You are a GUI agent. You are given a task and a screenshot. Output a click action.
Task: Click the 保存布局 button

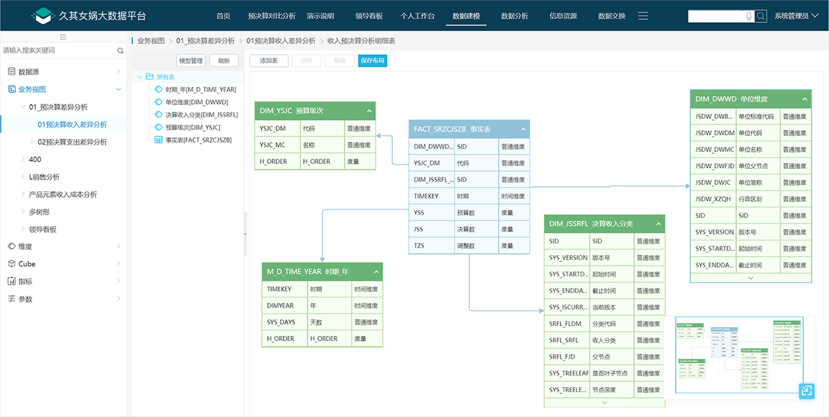click(372, 61)
